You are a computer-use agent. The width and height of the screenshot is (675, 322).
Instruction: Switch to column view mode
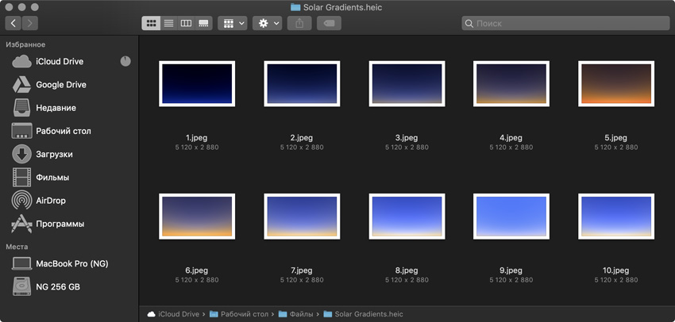pyautogui.click(x=186, y=24)
